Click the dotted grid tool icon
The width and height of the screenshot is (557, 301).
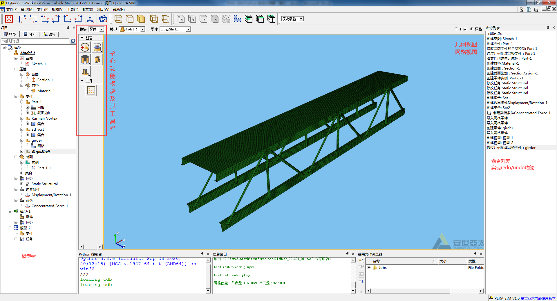(x=91, y=91)
